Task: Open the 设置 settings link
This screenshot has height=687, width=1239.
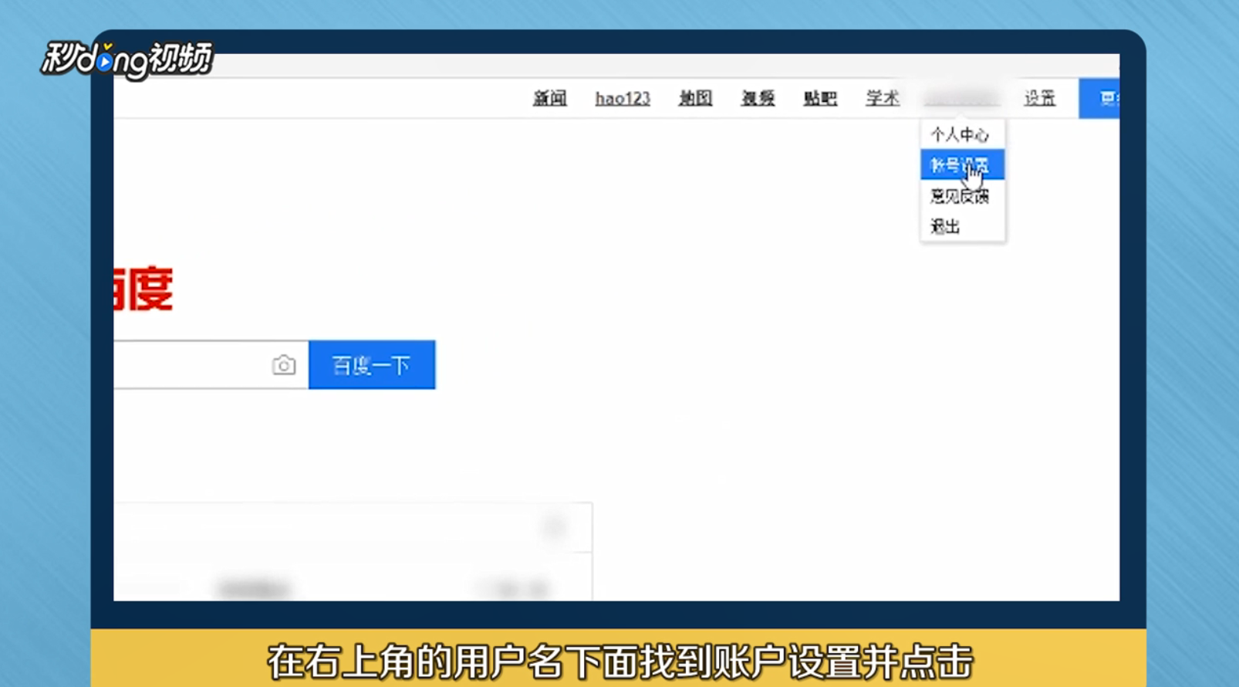Action: pyautogui.click(x=1040, y=98)
